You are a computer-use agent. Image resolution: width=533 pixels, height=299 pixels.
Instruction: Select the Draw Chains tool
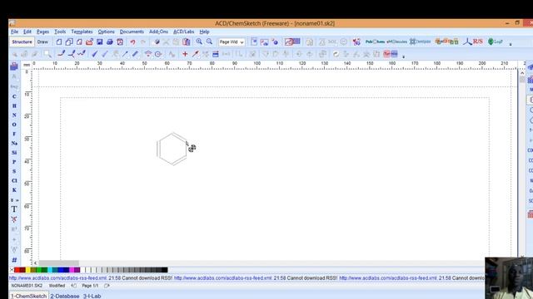pos(82,53)
